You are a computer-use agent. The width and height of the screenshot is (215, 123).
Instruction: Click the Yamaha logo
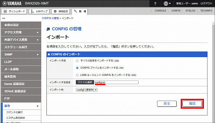tap(12, 3)
